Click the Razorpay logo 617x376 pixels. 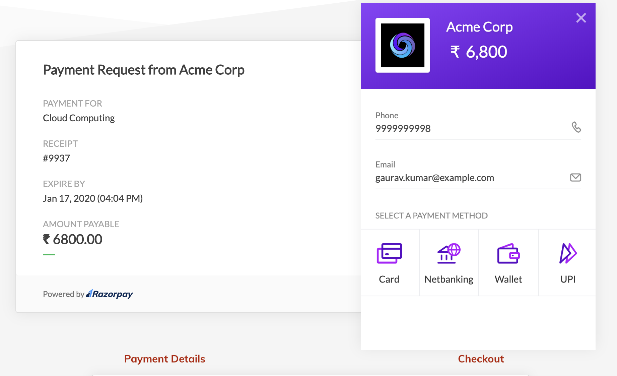click(109, 294)
